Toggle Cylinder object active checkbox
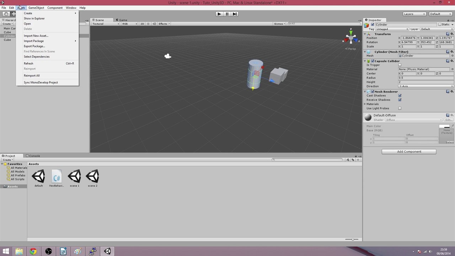Screen dimensions: 455x256 (373, 25)
